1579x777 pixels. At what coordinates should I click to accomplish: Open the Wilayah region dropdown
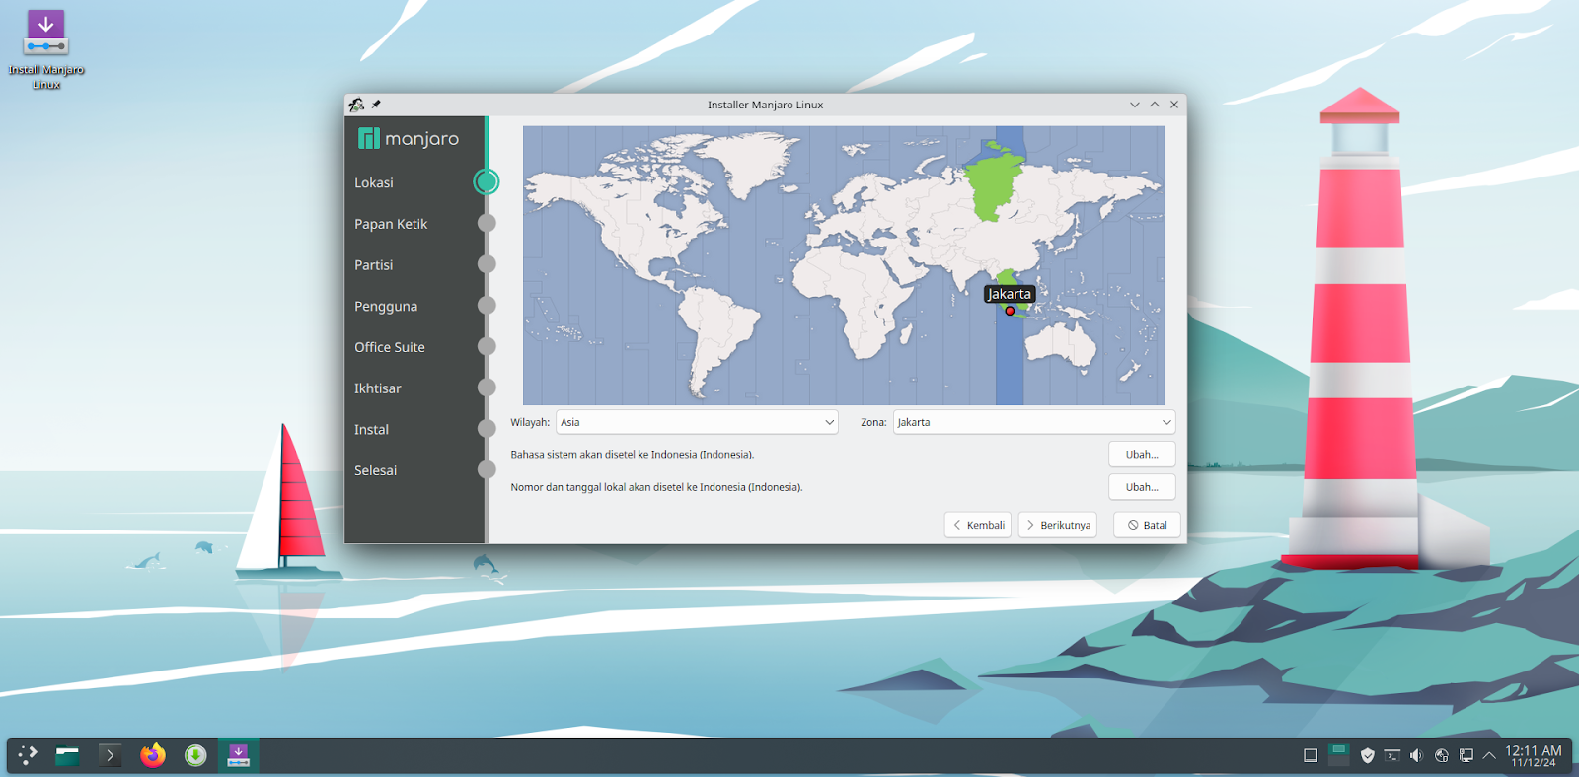point(697,422)
